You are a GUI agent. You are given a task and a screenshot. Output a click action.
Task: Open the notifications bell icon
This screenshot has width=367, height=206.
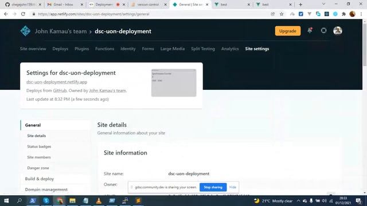[310, 30]
